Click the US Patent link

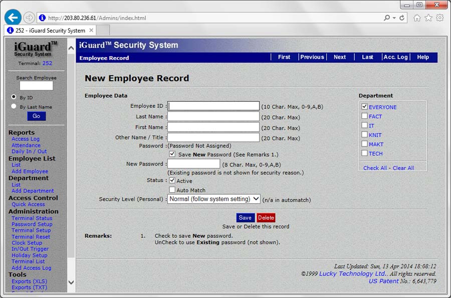[384, 281]
